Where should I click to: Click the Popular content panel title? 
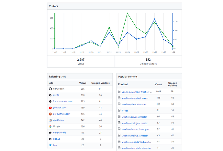(x=128, y=77)
